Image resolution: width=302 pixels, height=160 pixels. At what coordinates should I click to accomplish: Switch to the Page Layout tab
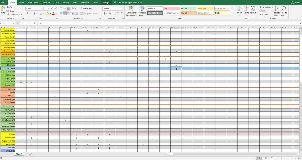(33, 2)
